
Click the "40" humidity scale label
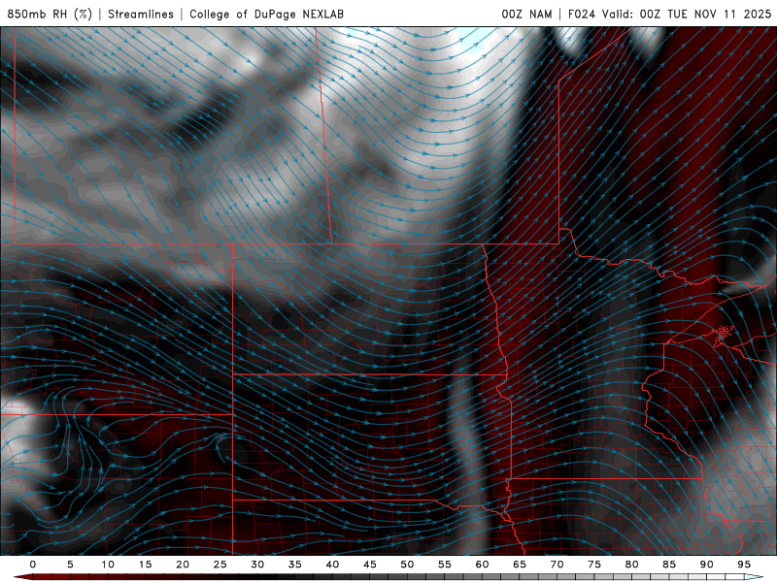point(332,565)
